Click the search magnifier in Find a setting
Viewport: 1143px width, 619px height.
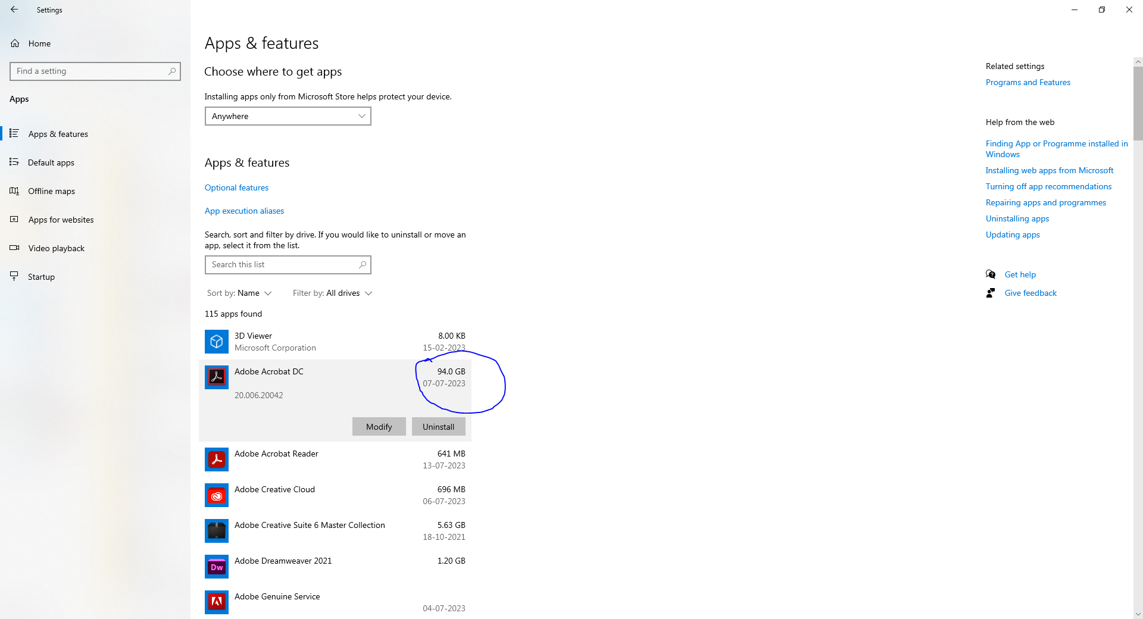tap(172, 71)
